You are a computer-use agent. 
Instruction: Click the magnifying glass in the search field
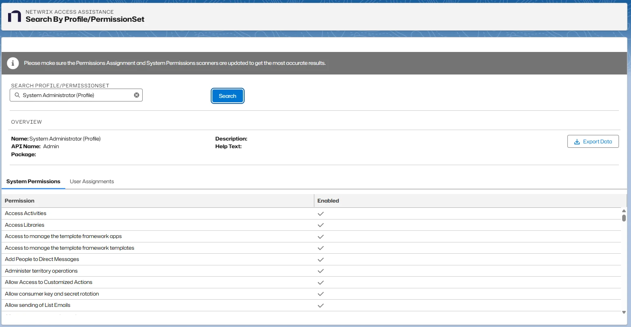click(17, 95)
